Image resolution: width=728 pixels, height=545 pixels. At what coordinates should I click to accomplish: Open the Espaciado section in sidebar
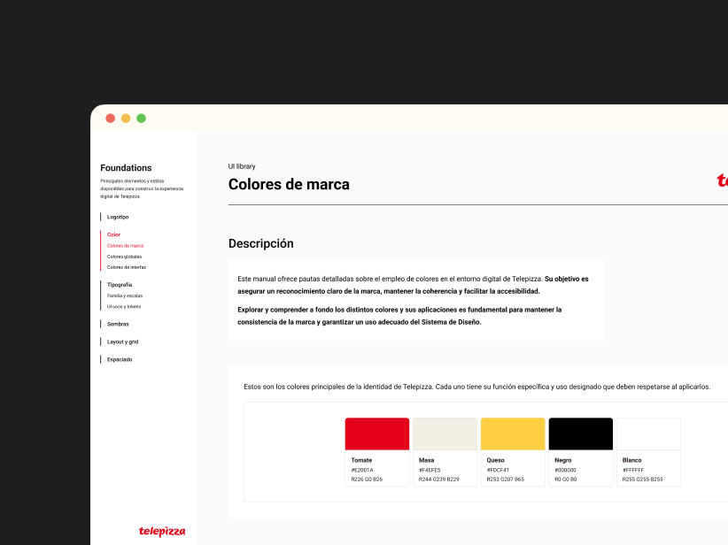pos(120,359)
